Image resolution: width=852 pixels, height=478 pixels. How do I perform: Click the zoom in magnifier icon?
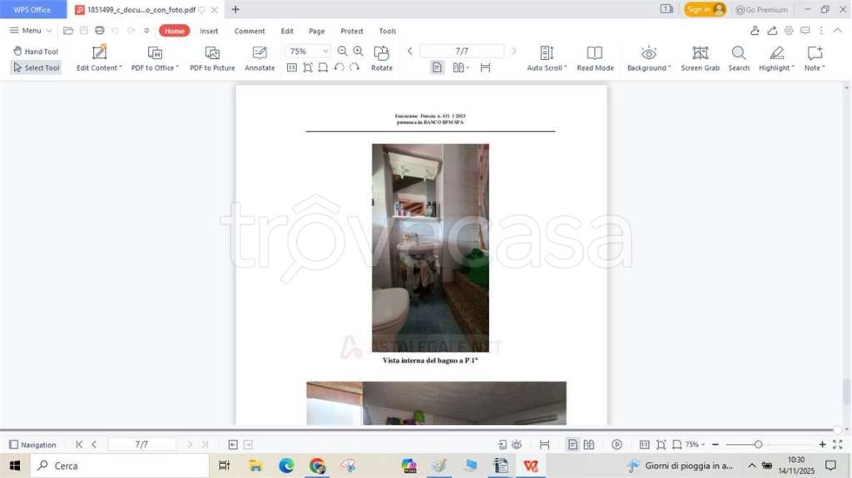358,52
